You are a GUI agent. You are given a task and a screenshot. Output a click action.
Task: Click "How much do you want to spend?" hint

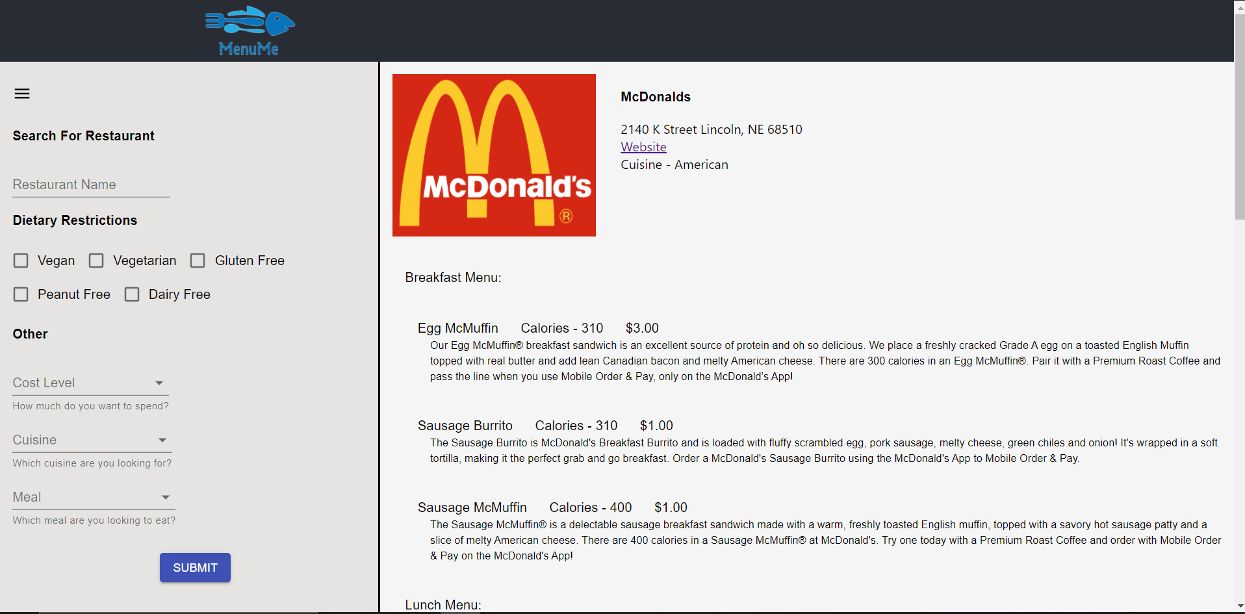tap(91, 406)
